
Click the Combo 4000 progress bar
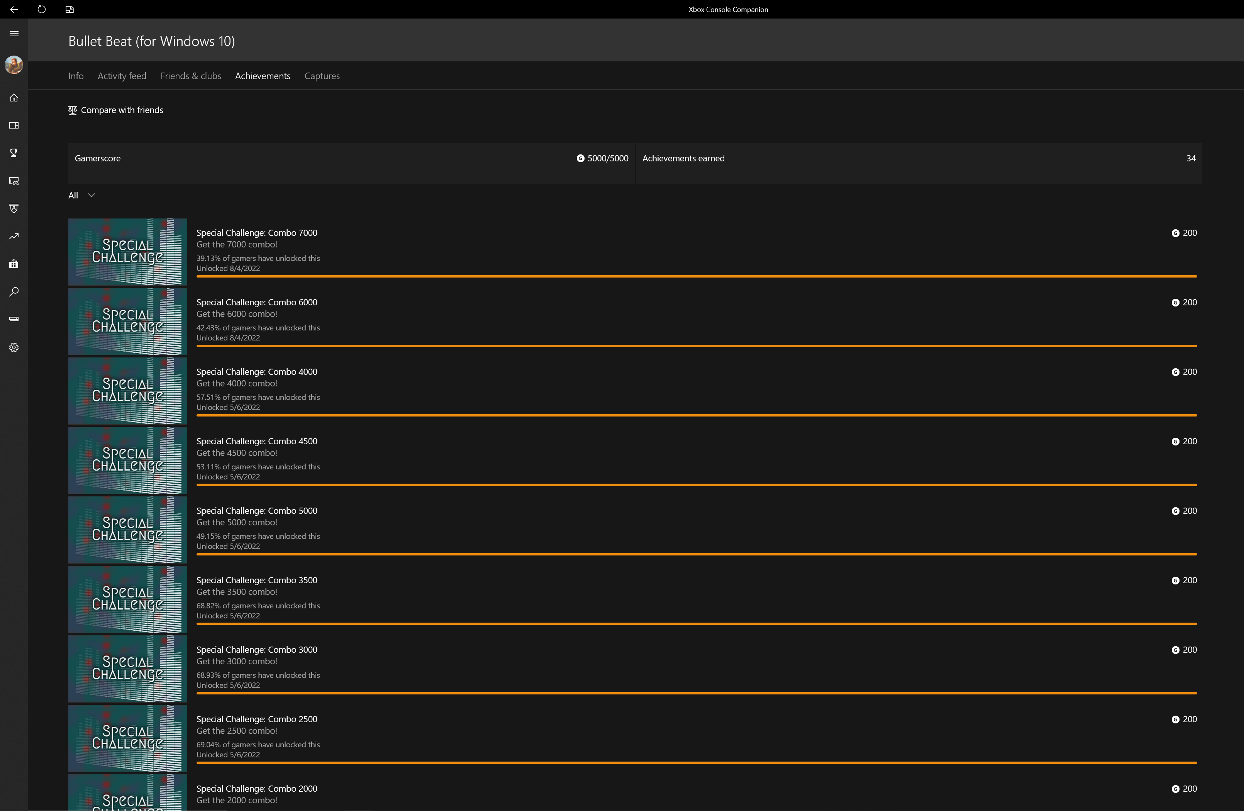696,415
